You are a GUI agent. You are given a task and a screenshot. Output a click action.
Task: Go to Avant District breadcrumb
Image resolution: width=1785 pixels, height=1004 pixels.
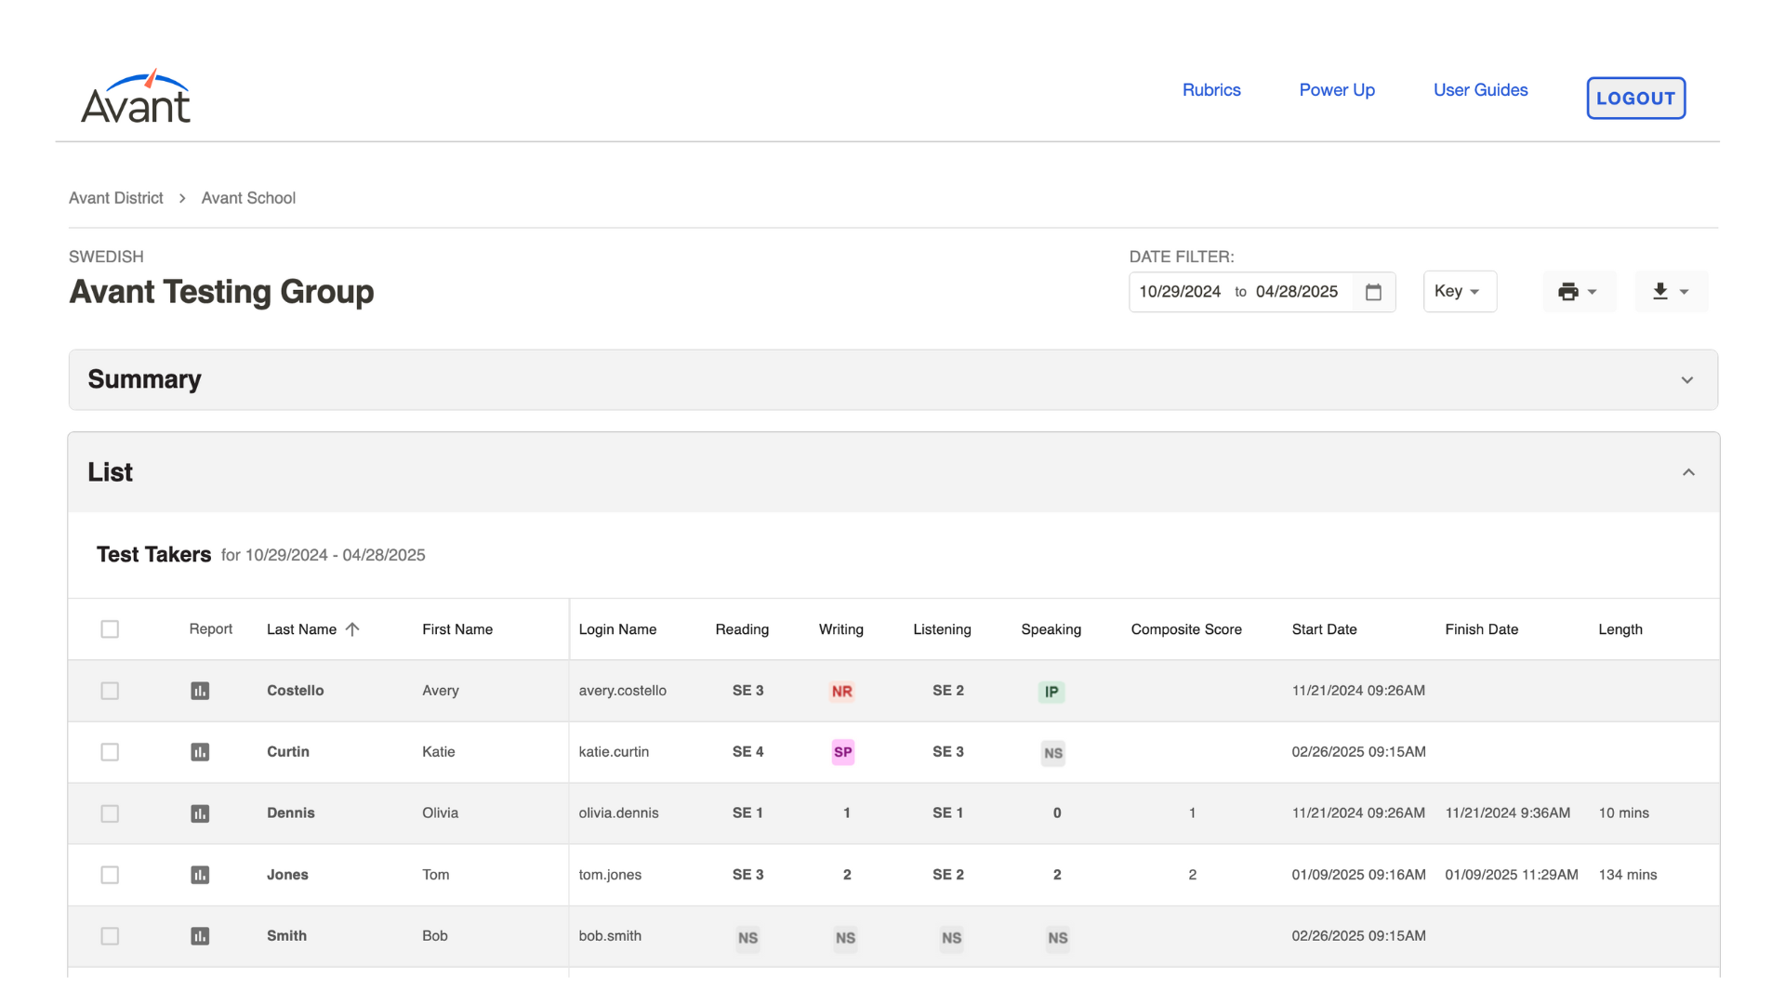[116, 198]
